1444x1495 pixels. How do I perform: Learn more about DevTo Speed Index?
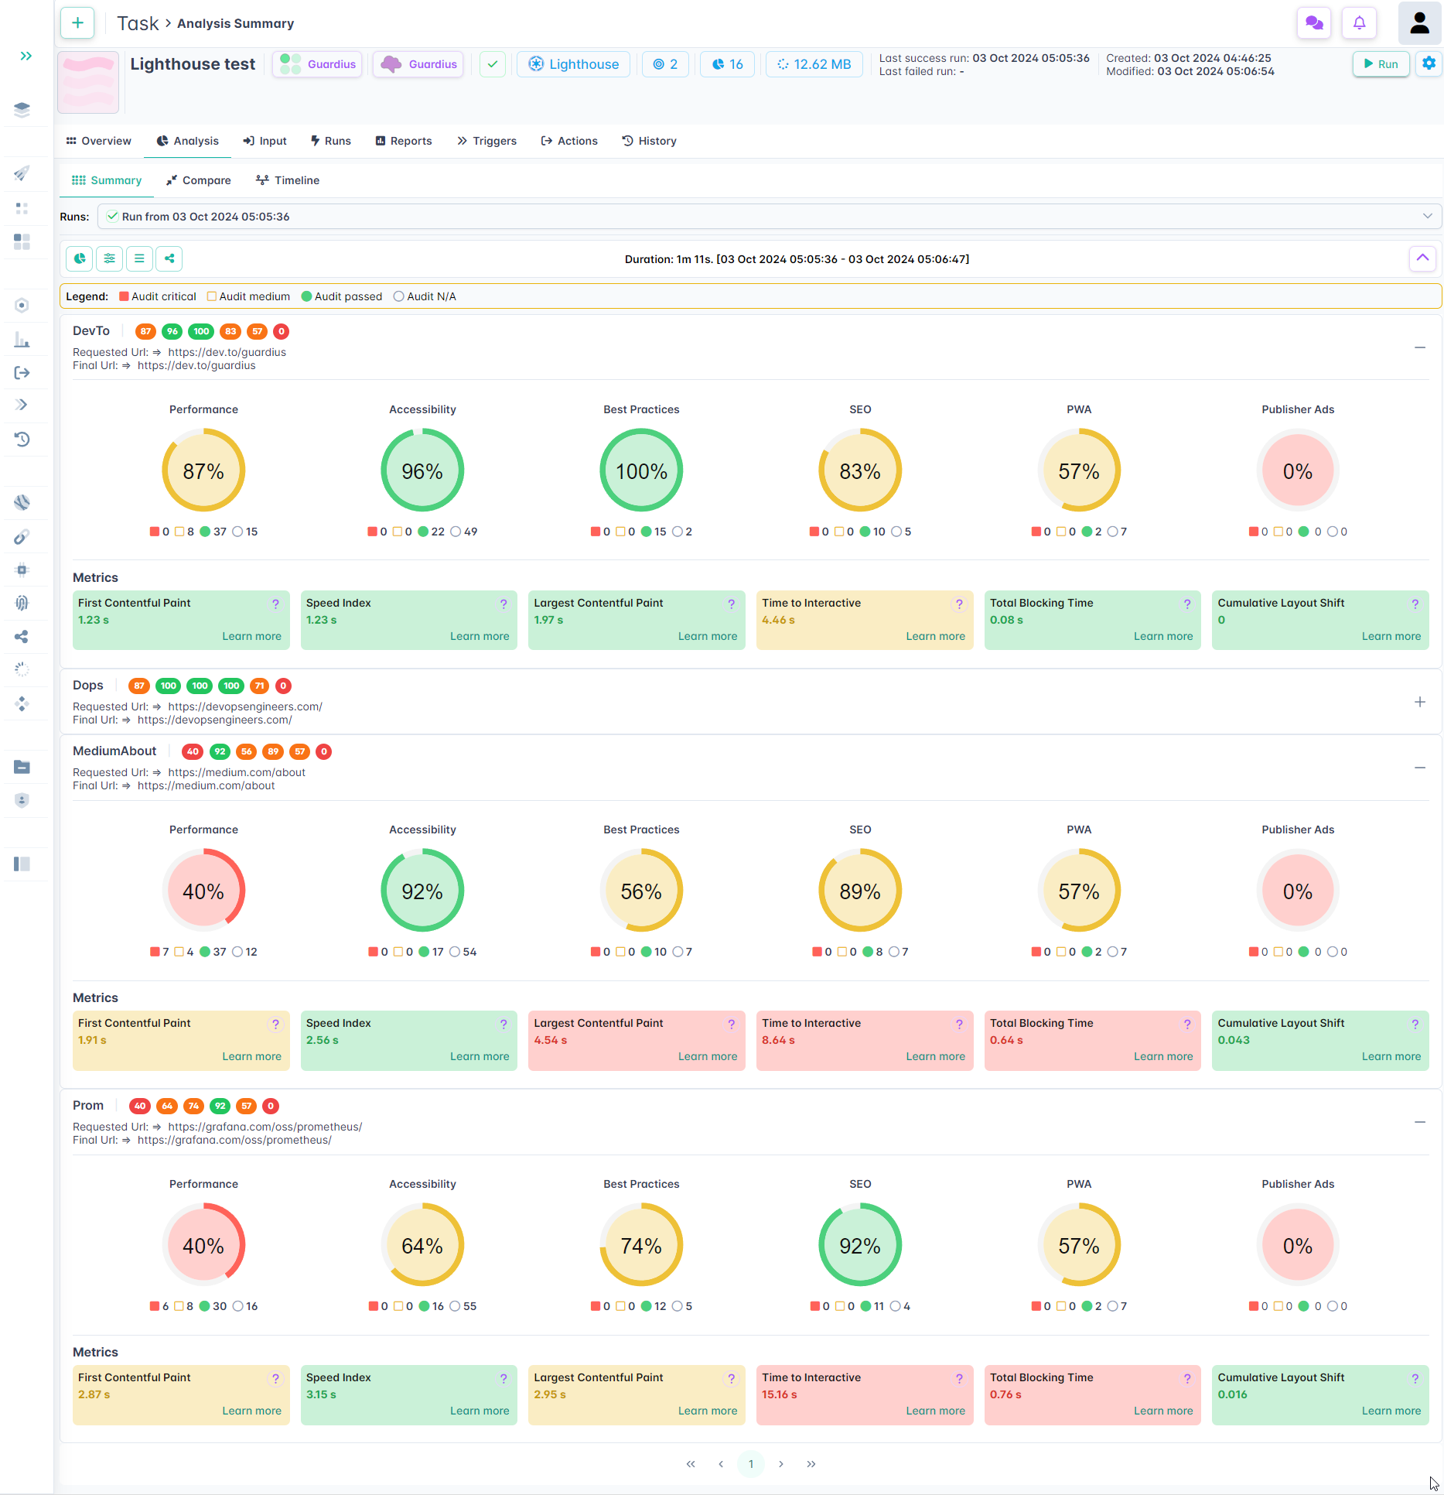coord(480,636)
